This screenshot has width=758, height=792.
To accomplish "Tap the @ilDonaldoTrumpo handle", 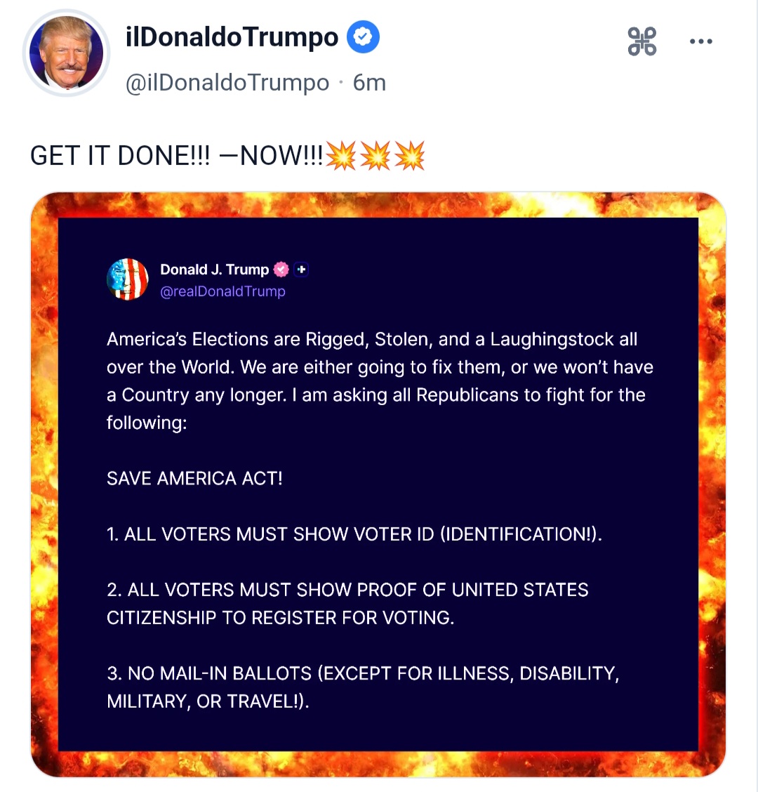I will coord(227,83).
